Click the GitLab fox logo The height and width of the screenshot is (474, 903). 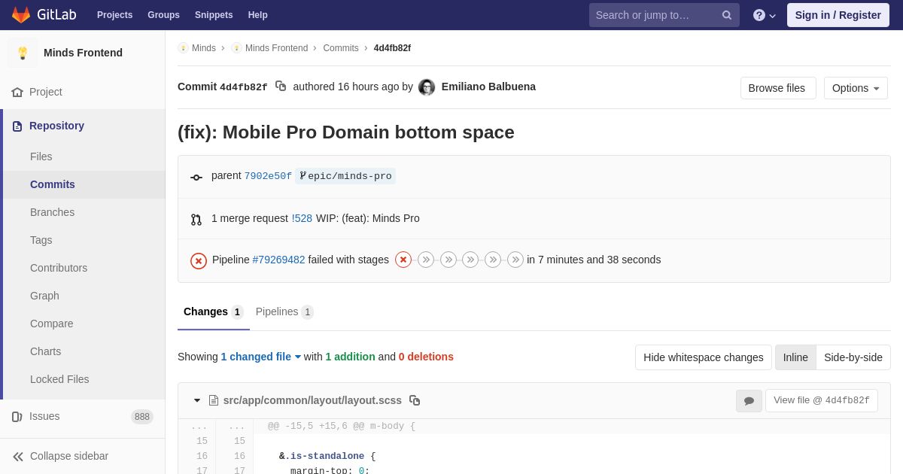coord(21,15)
